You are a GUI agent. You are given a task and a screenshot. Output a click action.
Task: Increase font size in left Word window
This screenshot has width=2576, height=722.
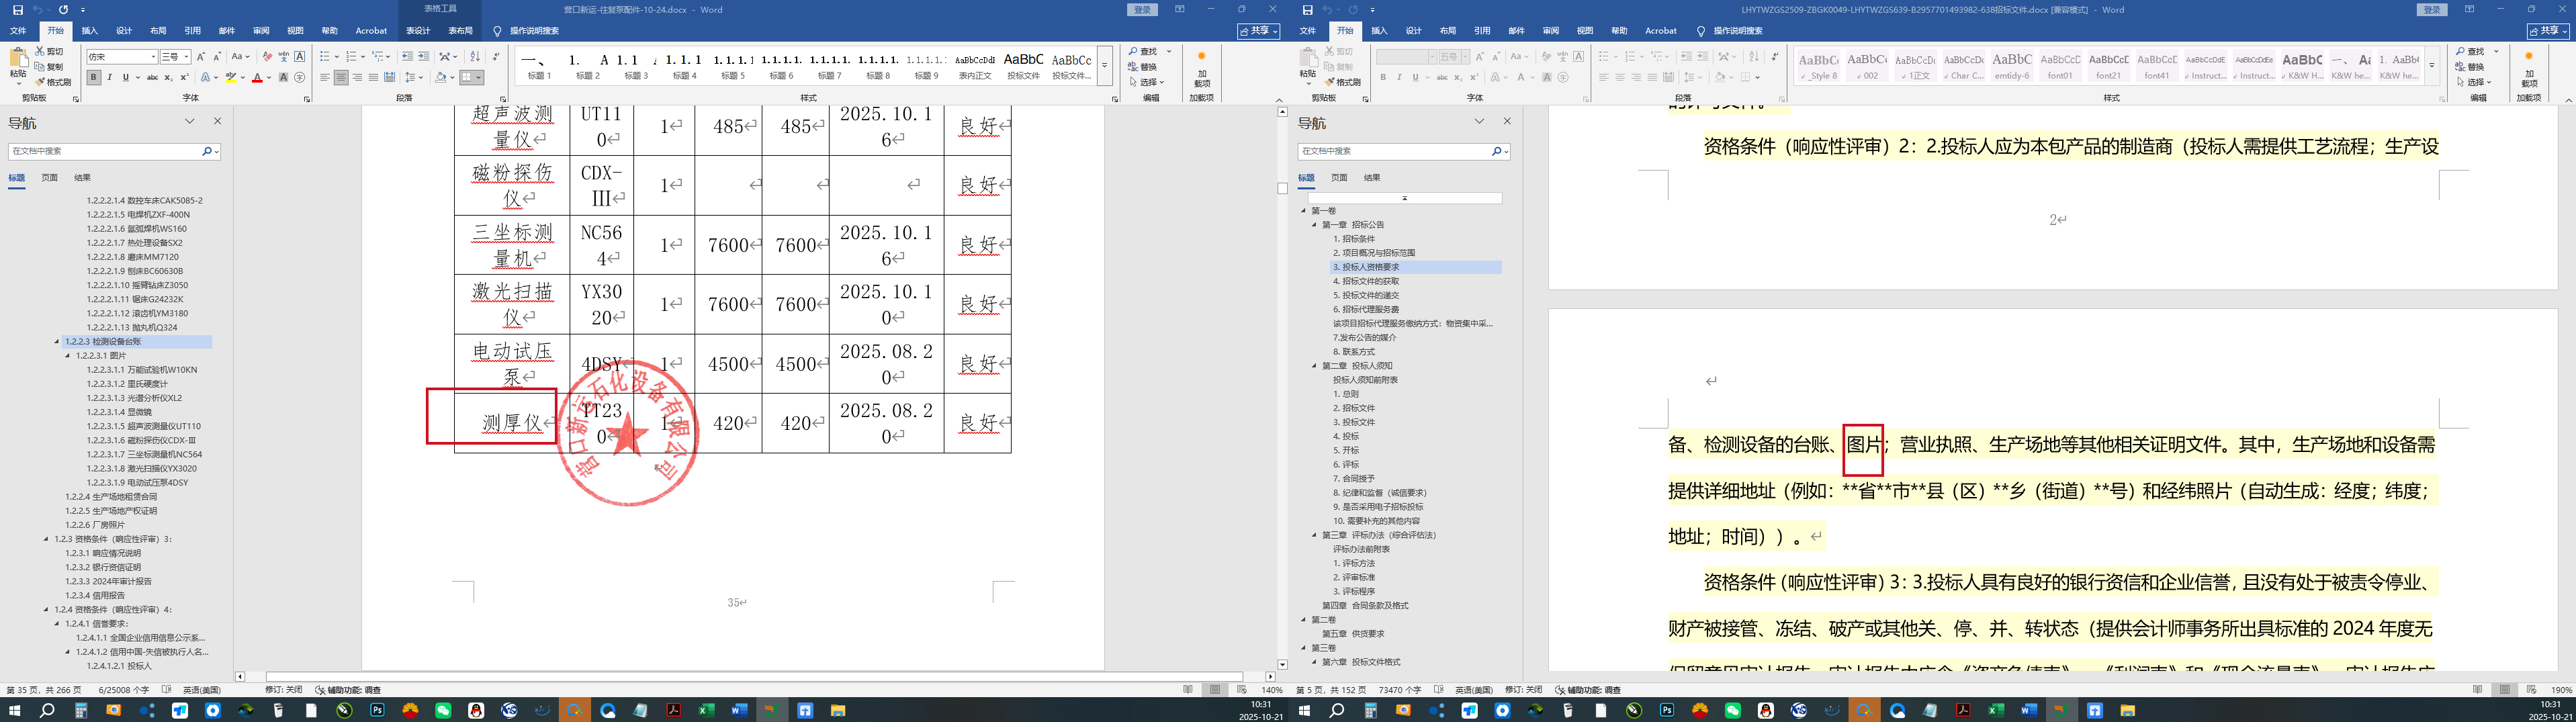(x=201, y=57)
